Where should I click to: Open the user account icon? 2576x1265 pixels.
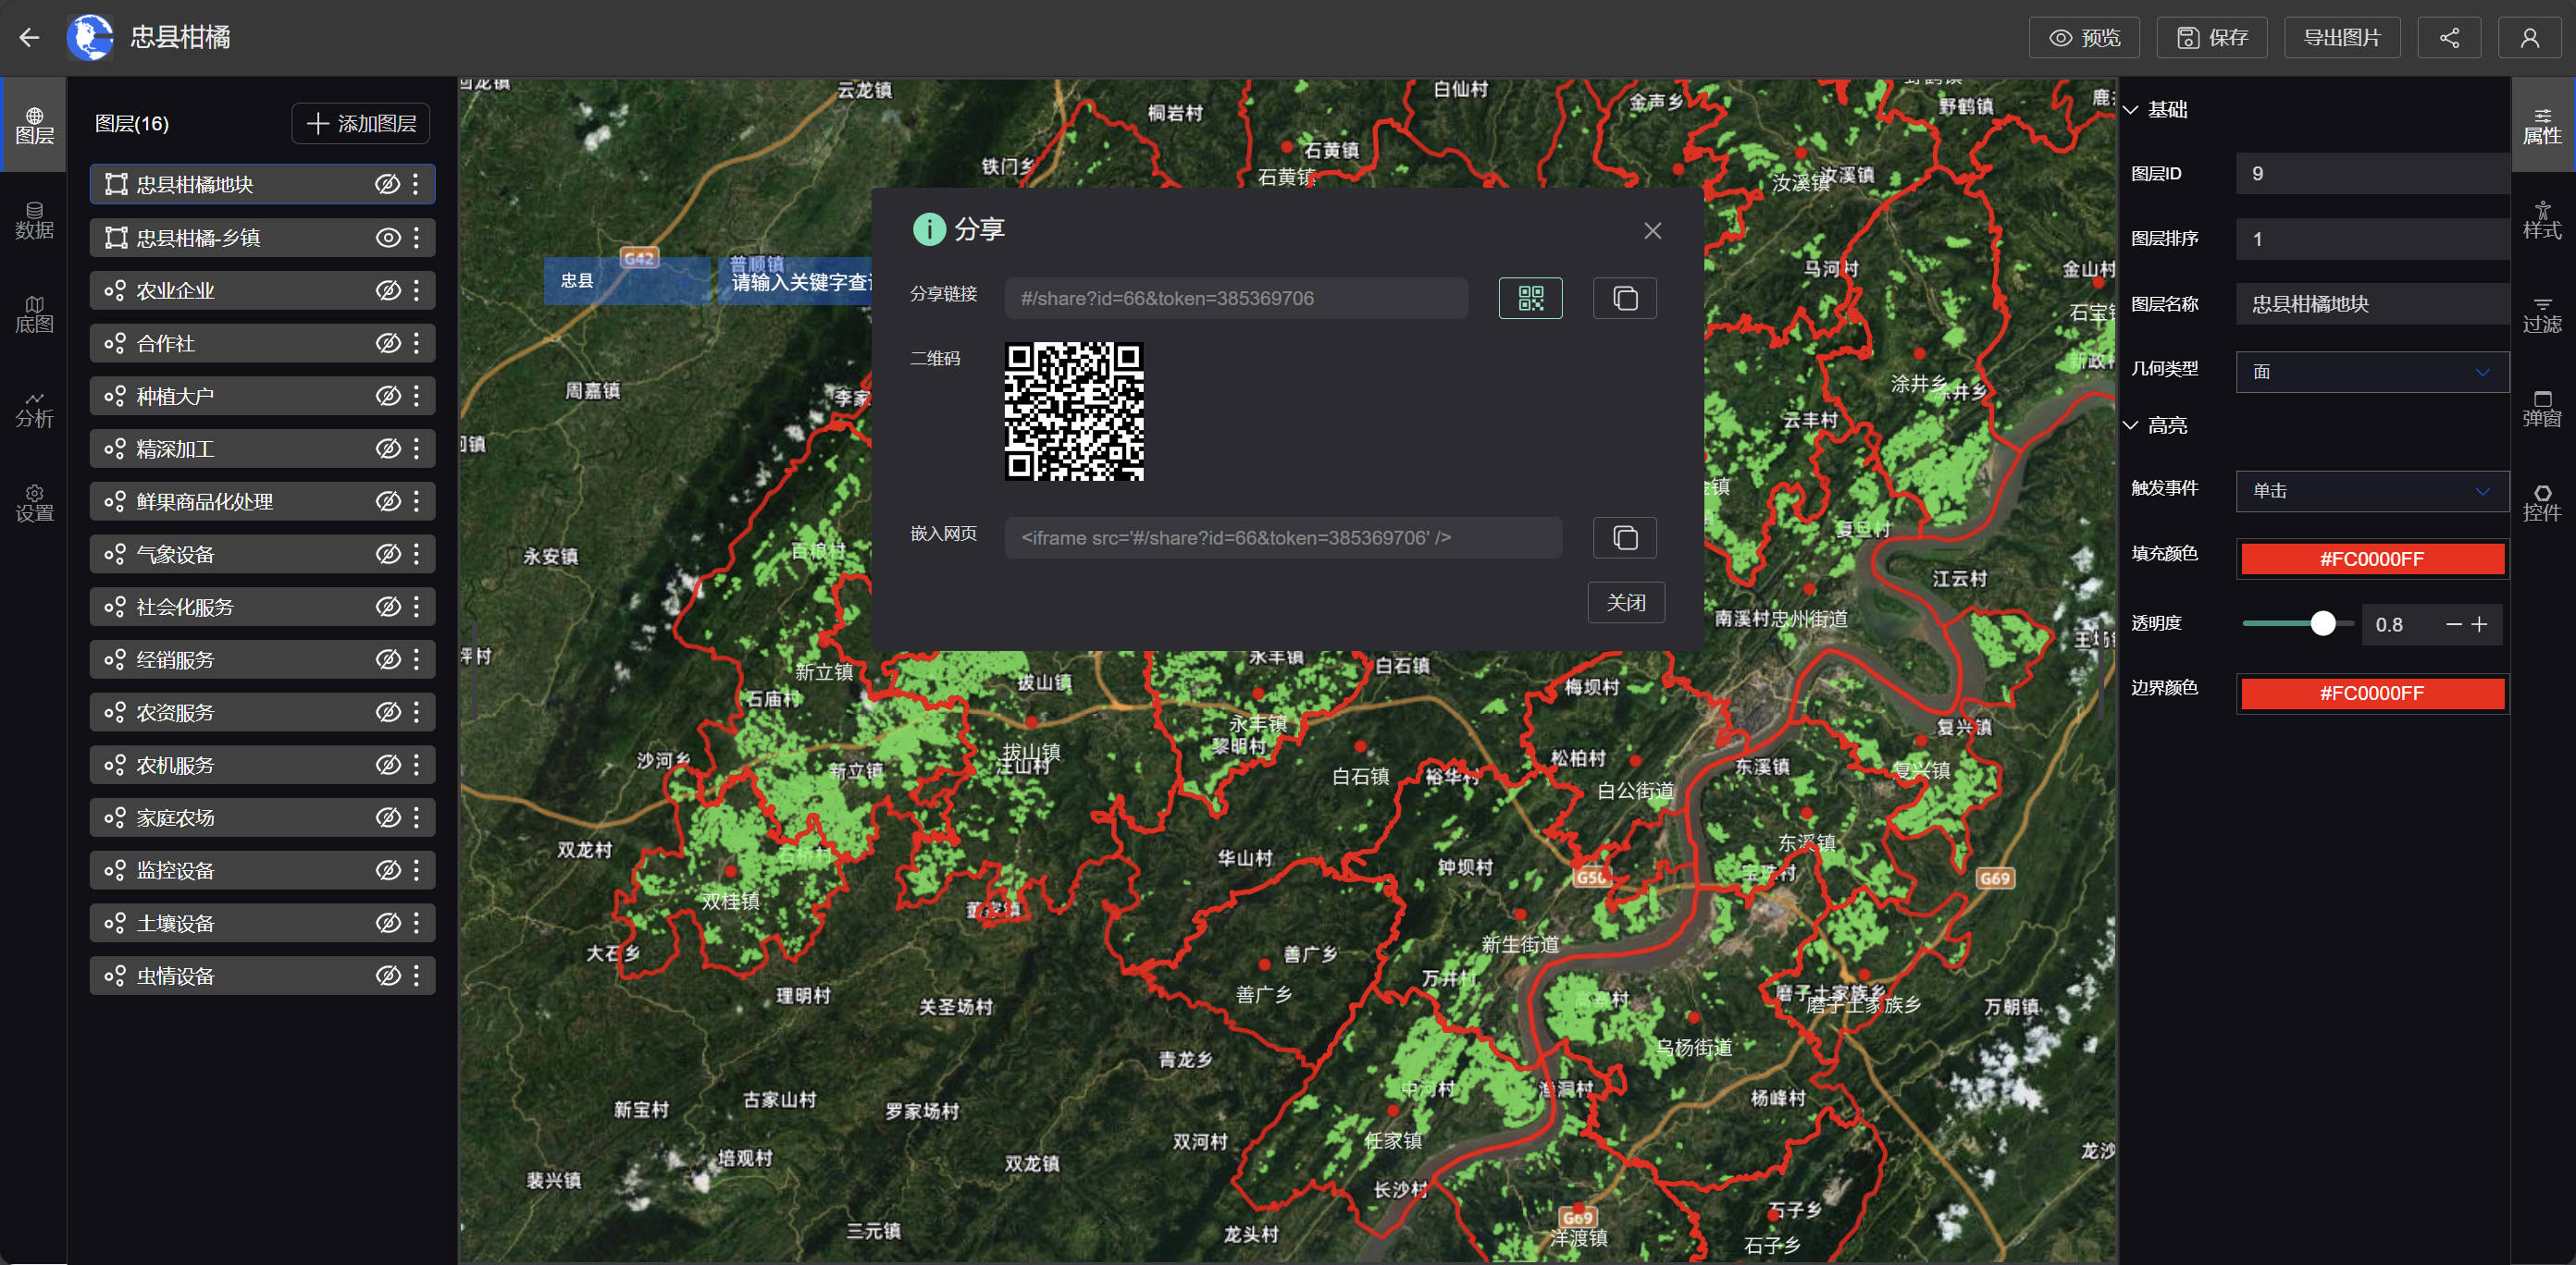2529,38
